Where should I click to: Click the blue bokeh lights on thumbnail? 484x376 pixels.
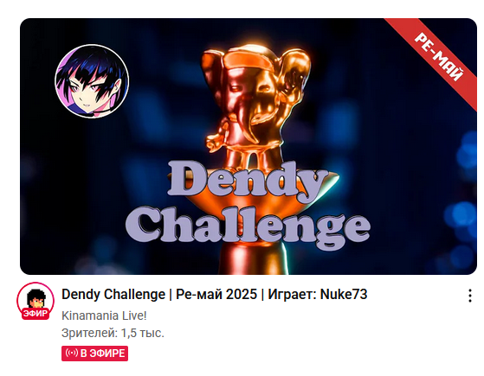[x=461, y=213]
